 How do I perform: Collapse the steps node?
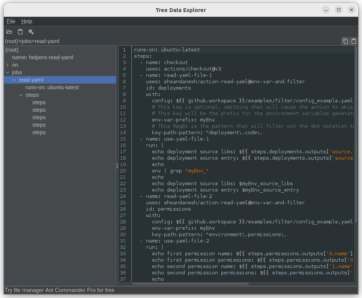(21, 94)
